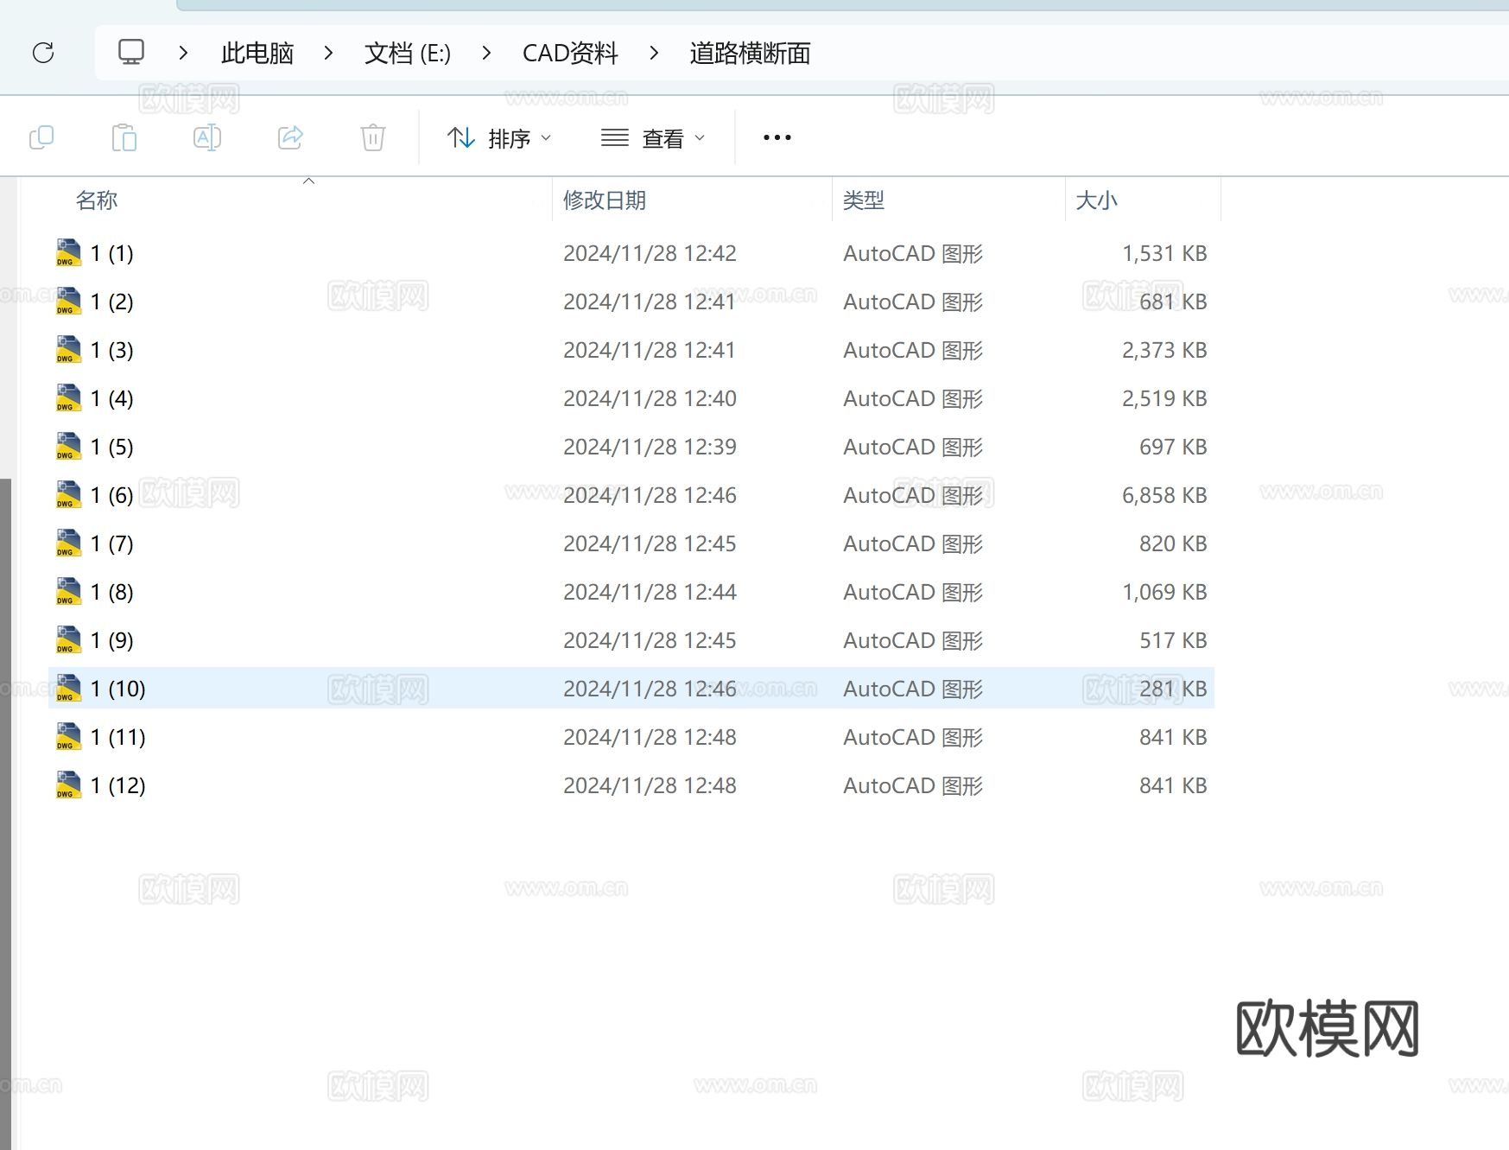Open the three-dot See more menu

click(x=777, y=137)
